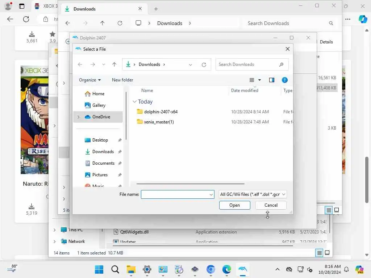Switch rear Explorer to large icons view

coord(327,253)
